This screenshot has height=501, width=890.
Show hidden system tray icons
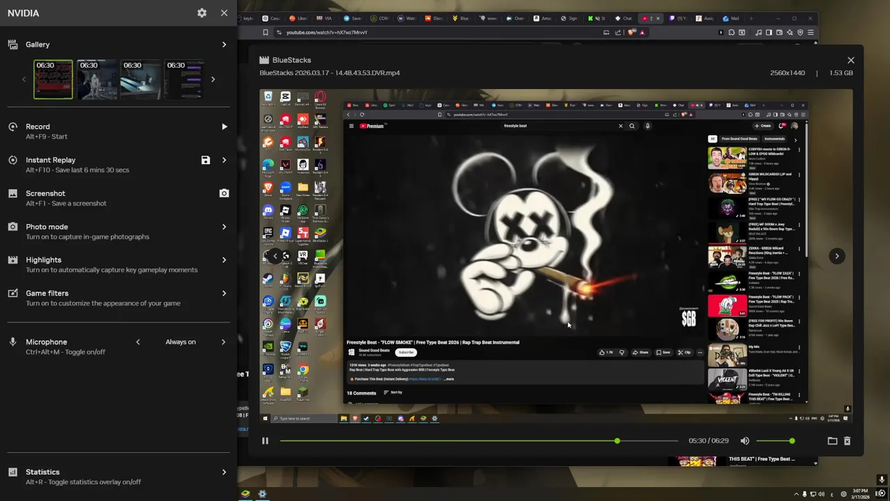click(x=796, y=494)
